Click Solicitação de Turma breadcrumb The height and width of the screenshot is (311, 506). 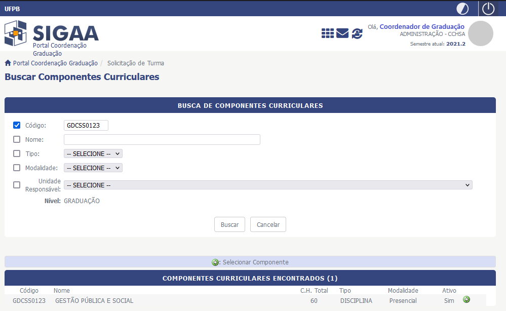tap(136, 63)
